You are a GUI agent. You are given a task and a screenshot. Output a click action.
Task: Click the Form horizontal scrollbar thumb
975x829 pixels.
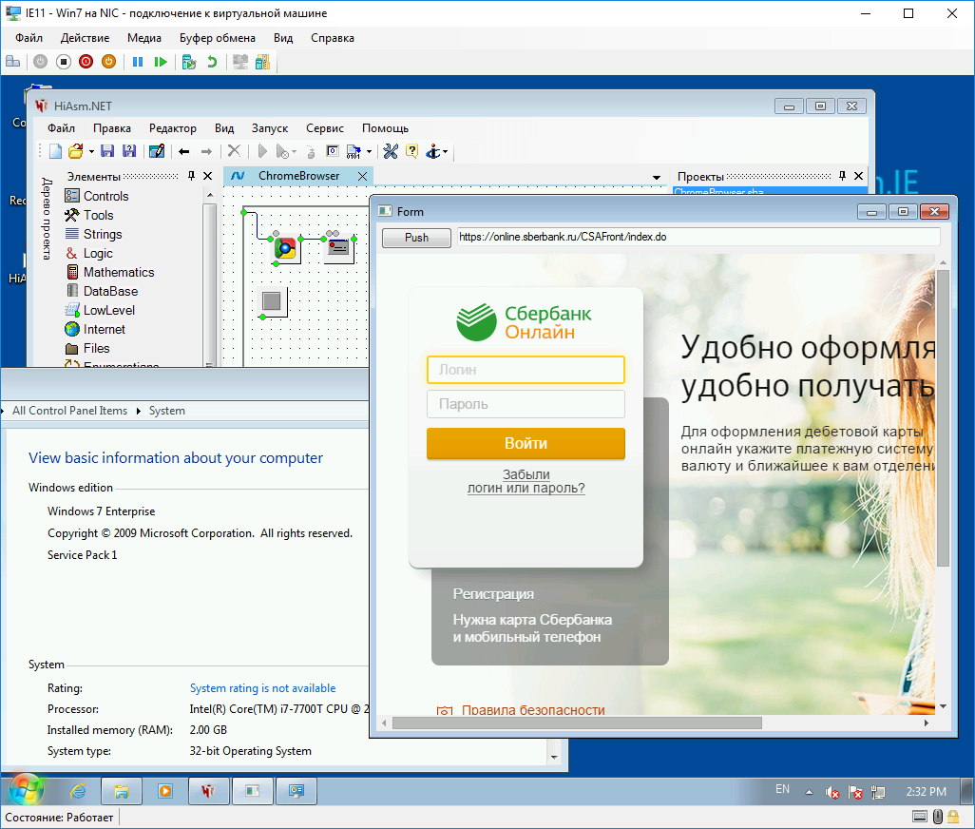(577, 723)
